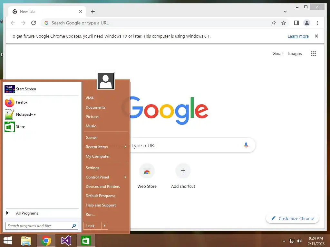Show hidden tray icons arrow
Viewport: 330px width, 247px height.
coord(284,241)
